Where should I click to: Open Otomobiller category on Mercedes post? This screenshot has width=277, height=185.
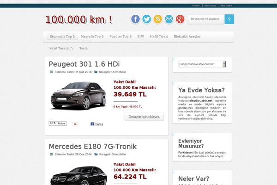coord(119,154)
